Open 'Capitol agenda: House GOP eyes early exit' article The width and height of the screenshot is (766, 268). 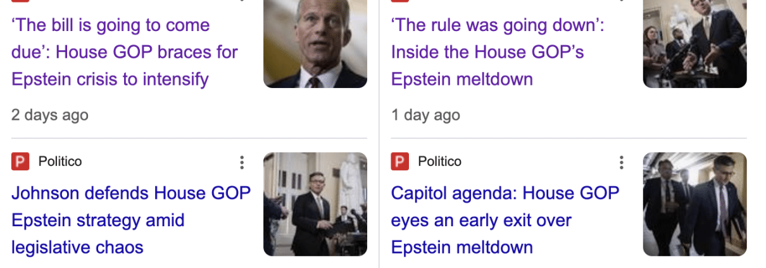505,220
